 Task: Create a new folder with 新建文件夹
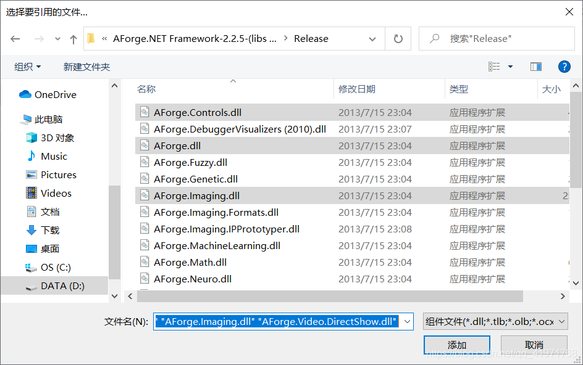point(86,67)
